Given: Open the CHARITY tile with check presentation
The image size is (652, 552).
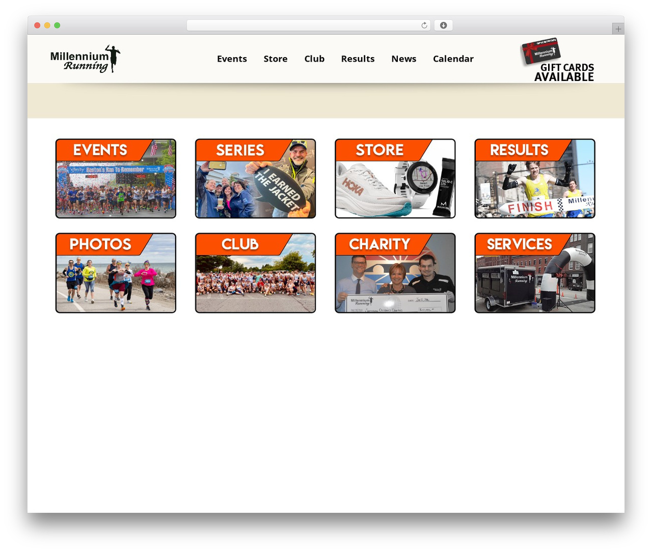Looking at the screenshot, I should pyautogui.click(x=395, y=273).
